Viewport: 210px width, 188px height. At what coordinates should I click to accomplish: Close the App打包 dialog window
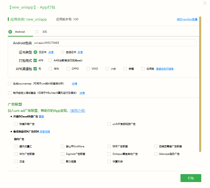(x=205, y=3)
